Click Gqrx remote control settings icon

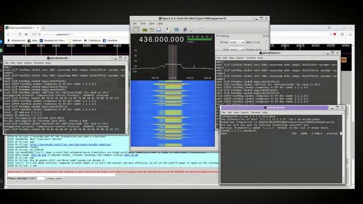pos(185,29)
